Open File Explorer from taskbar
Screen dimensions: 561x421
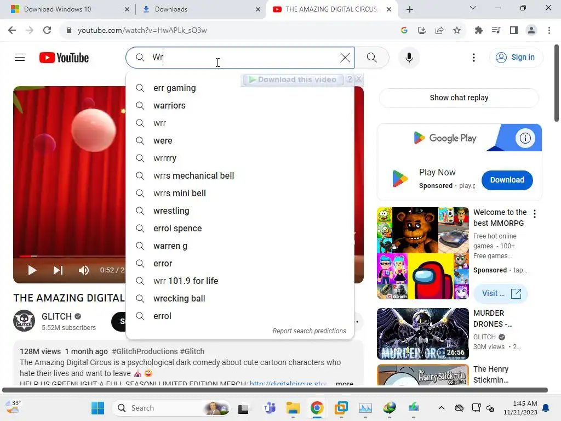pos(293,408)
